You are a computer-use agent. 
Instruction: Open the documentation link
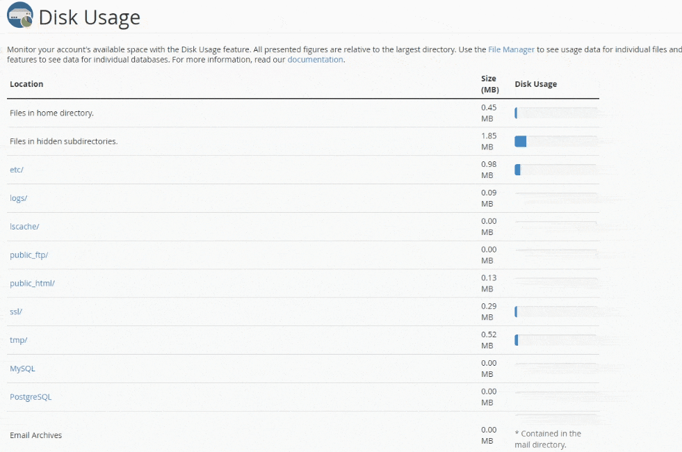point(316,60)
